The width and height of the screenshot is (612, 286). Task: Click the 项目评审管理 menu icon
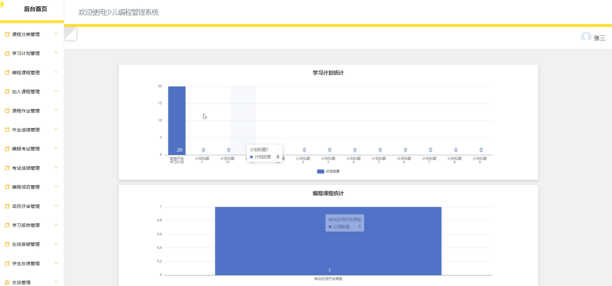pyautogui.click(x=7, y=206)
